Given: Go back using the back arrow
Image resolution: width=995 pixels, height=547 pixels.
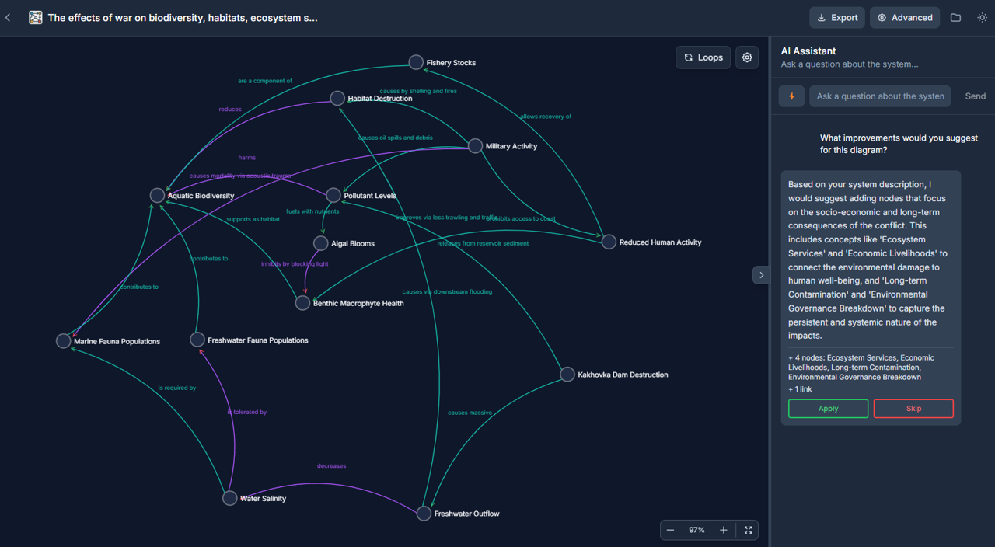Looking at the screenshot, I should pyautogui.click(x=8, y=17).
